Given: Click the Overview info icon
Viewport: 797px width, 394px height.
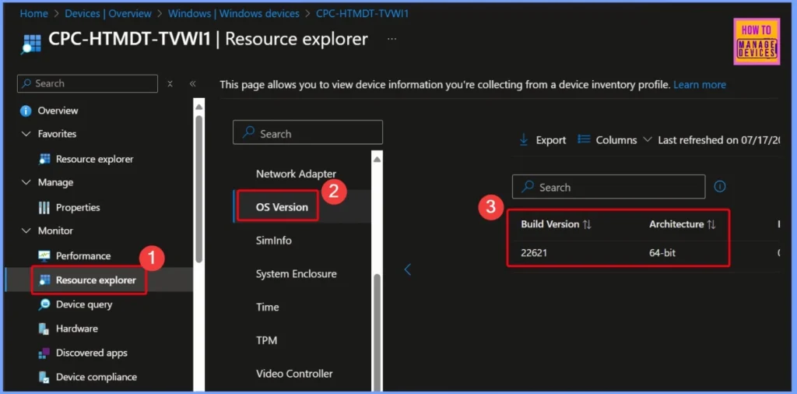Looking at the screenshot, I should coord(26,111).
